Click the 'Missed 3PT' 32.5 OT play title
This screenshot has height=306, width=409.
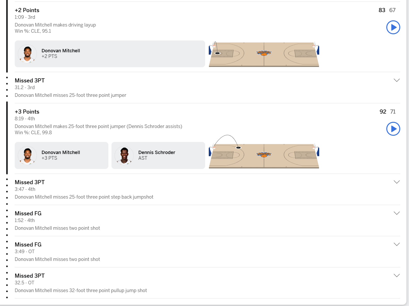(x=30, y=276)
